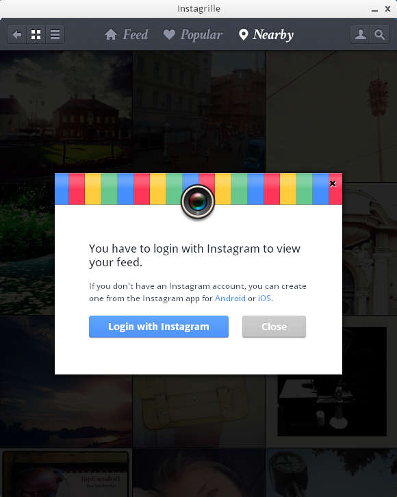Switch to list view layout
The height and width of the screenshot is (497, 397).
[x=55, y=34]
